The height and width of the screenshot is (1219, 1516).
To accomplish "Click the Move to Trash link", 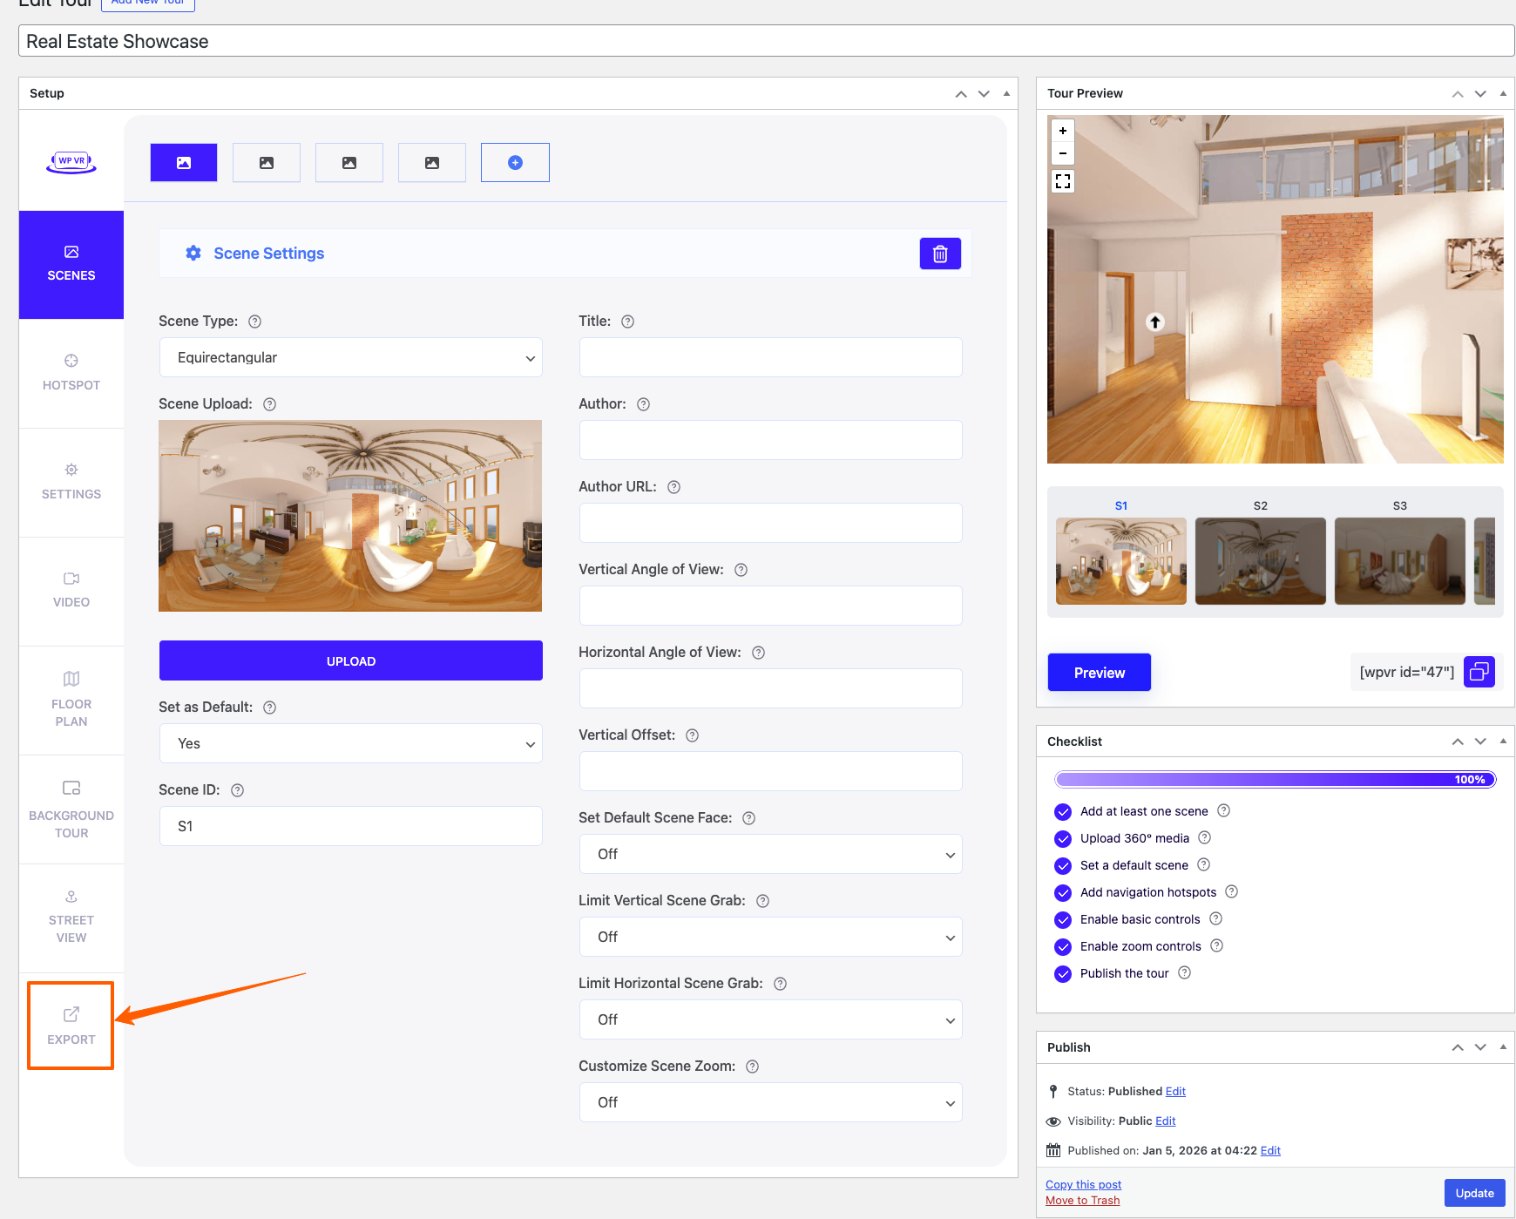I will click(x=1082, y=1200).
